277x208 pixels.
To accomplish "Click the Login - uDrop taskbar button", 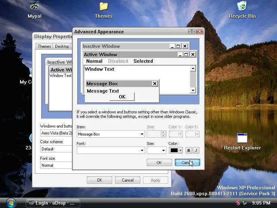I will point(53,203).
